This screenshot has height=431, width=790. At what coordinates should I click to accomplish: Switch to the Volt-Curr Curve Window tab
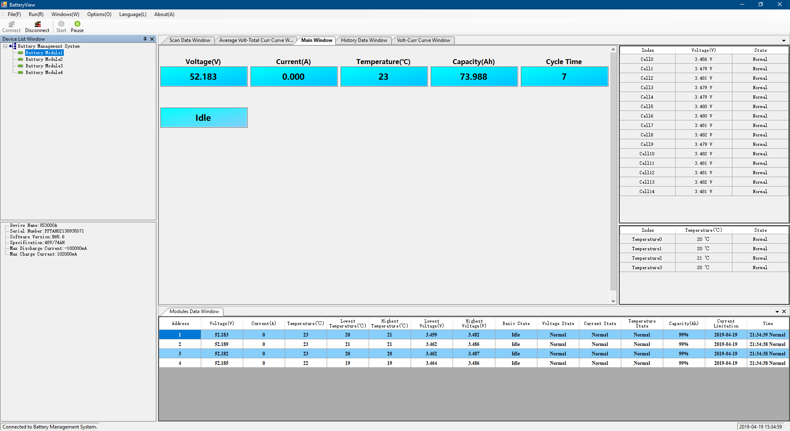pos(423,40)
